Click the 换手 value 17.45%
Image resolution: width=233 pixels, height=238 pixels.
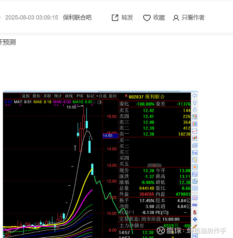(x=147, y=201)
